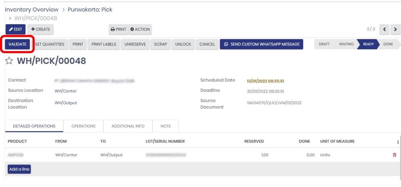
Task: Click the Done status stage
Action: pyautogui.click(x=388, y=44)
